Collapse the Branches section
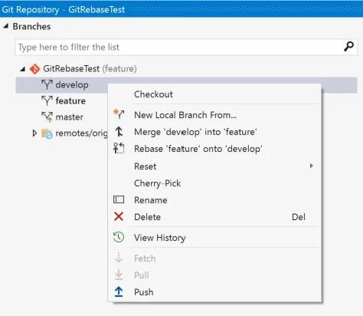 click(x=6, y=26)
